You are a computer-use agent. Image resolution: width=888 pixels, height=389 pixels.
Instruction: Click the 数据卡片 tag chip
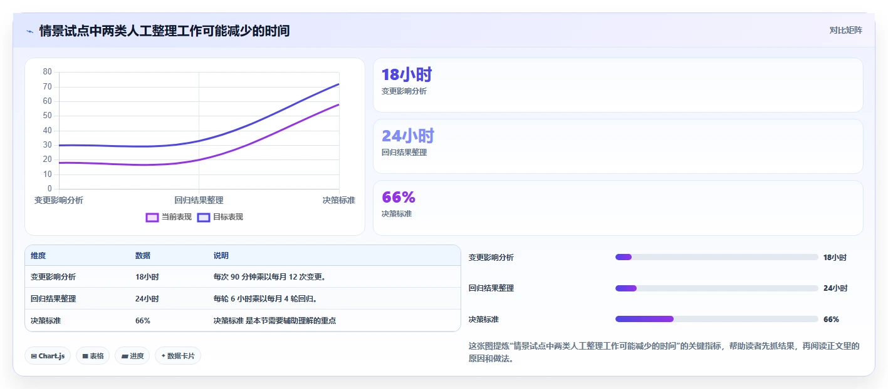point(178,356)
